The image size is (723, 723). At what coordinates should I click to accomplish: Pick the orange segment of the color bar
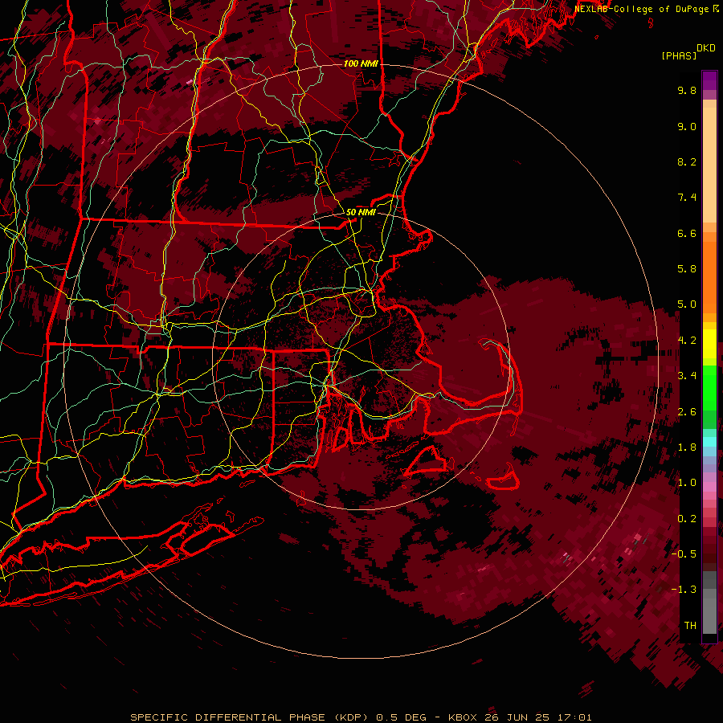pyautogui.click(x=709, y=278)
